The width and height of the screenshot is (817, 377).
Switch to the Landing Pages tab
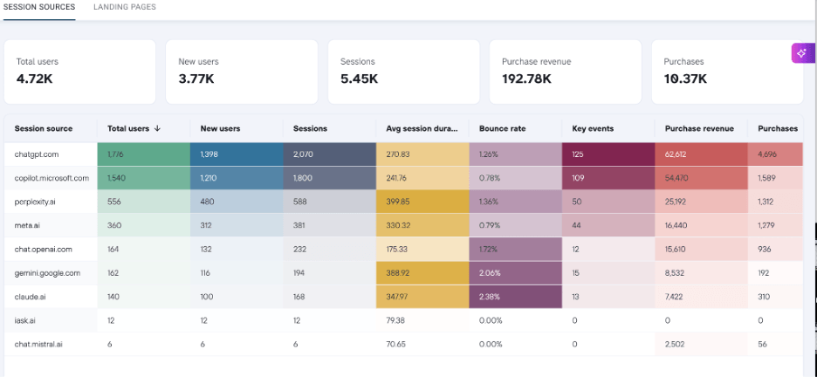[x=125, y=7]
